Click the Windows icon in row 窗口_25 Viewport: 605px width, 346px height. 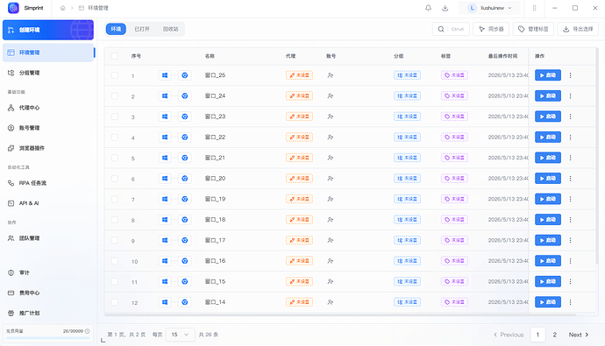point(165,75)
